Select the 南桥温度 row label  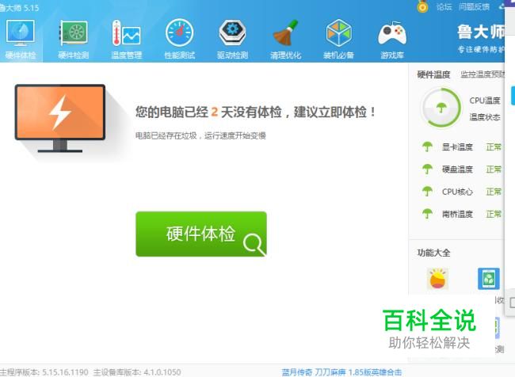coord(457,214)
